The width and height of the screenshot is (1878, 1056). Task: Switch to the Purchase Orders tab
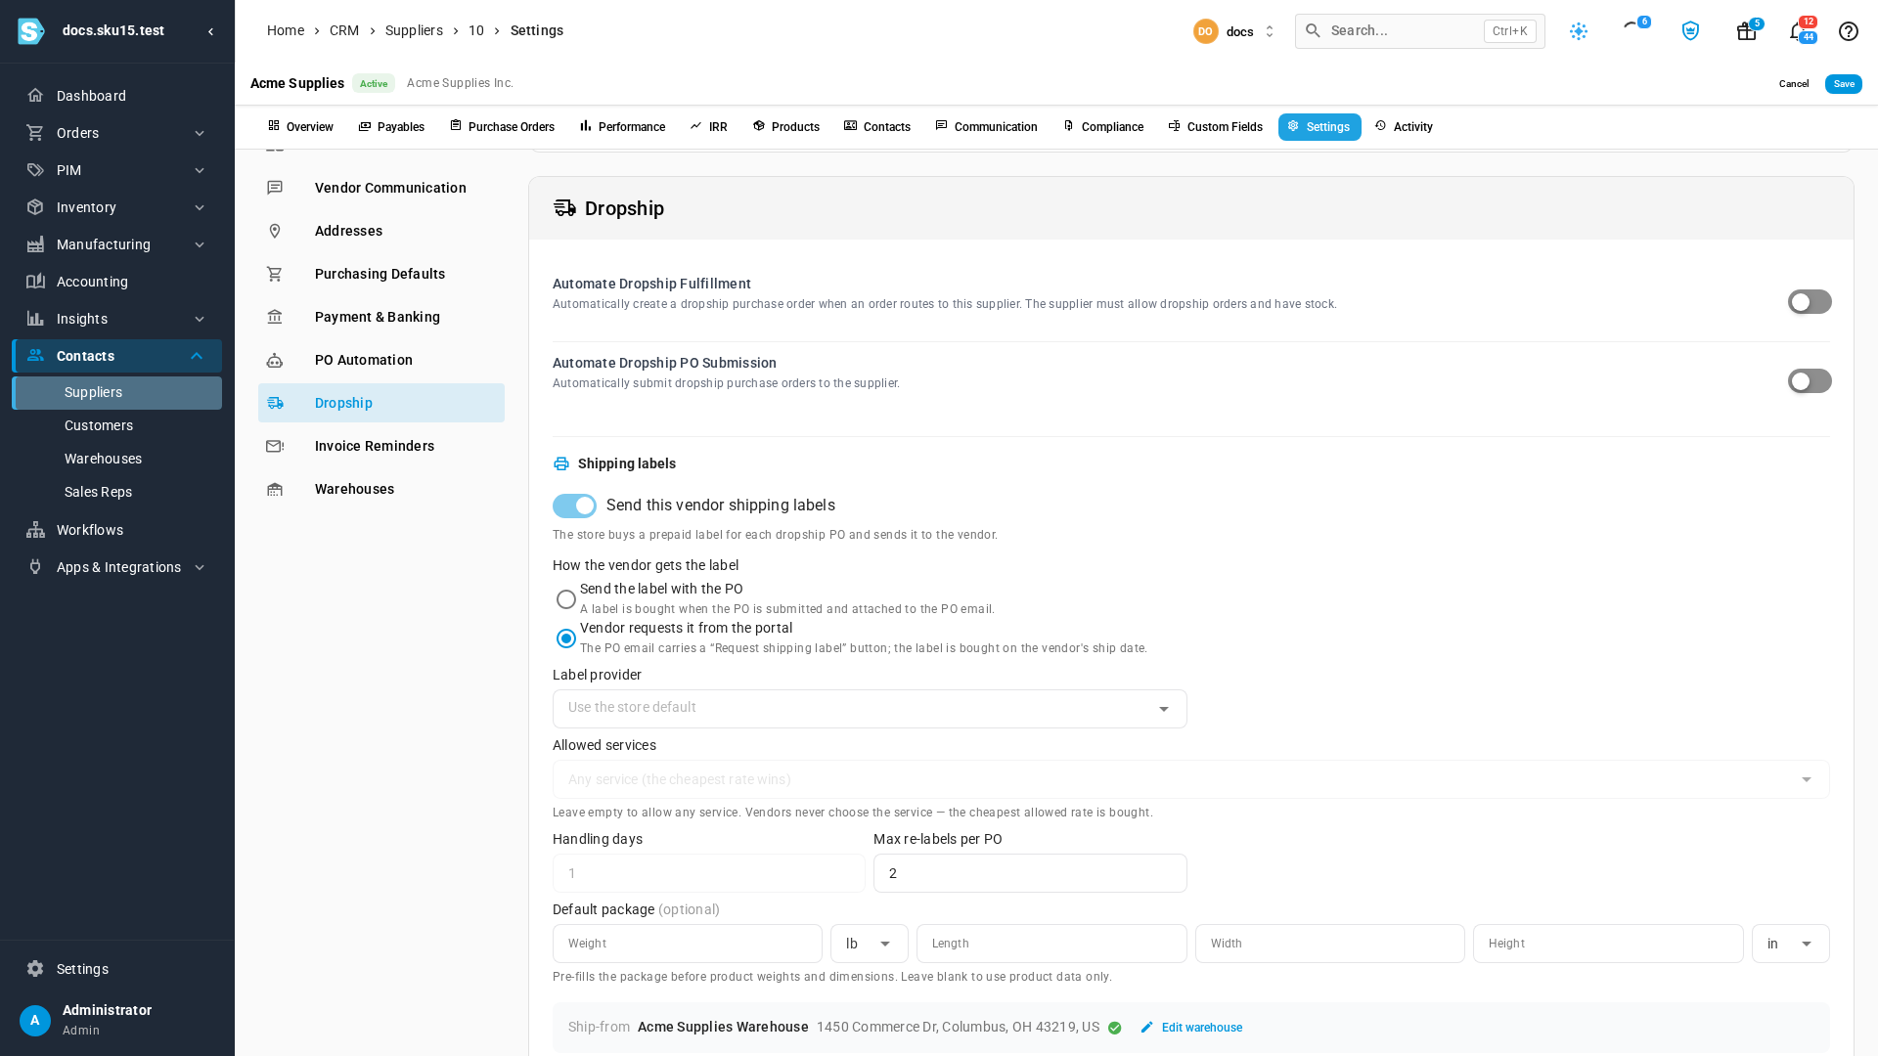[x=502, y=127]
